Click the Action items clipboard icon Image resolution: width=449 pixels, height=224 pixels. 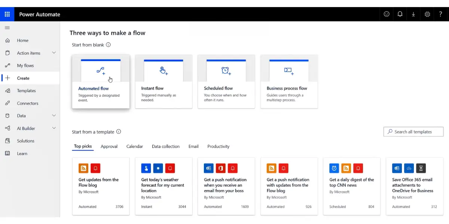tap(7, 53)
